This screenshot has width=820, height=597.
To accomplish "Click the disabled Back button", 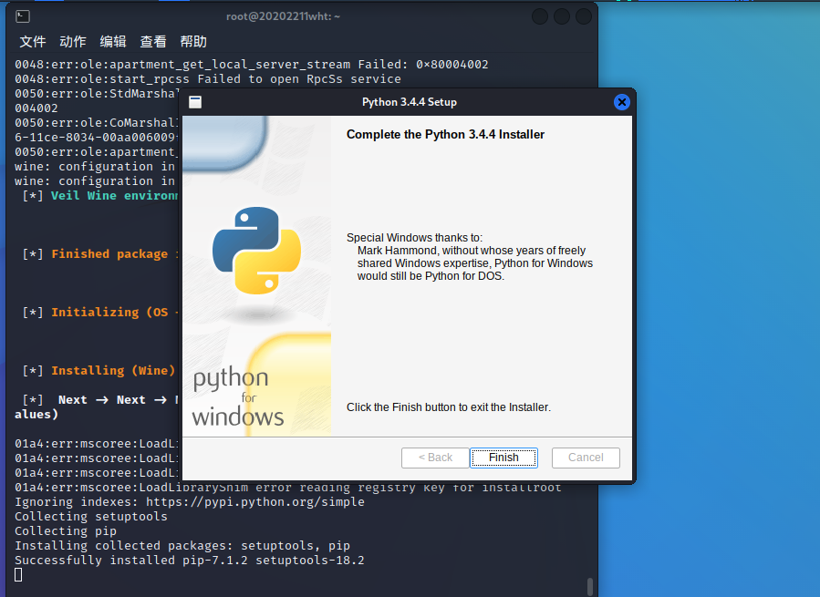I will click(x=435, y=458).
